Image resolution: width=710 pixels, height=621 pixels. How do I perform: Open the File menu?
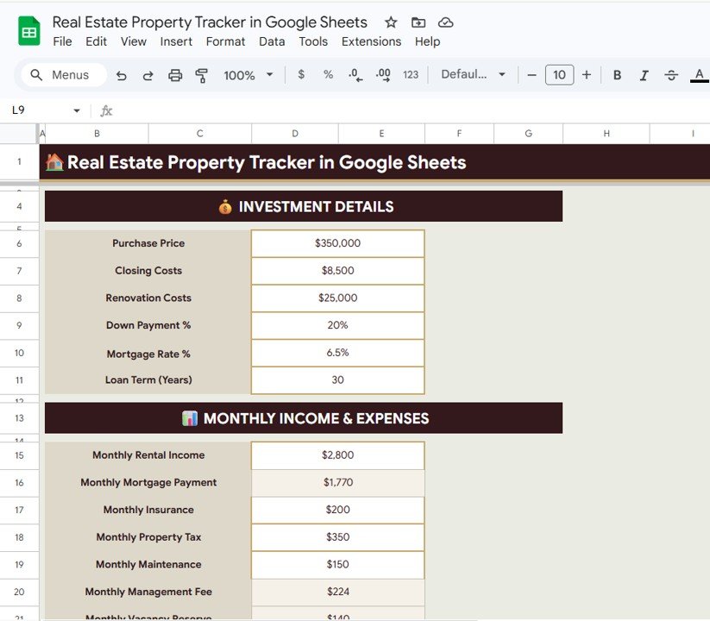coord(62,41)
